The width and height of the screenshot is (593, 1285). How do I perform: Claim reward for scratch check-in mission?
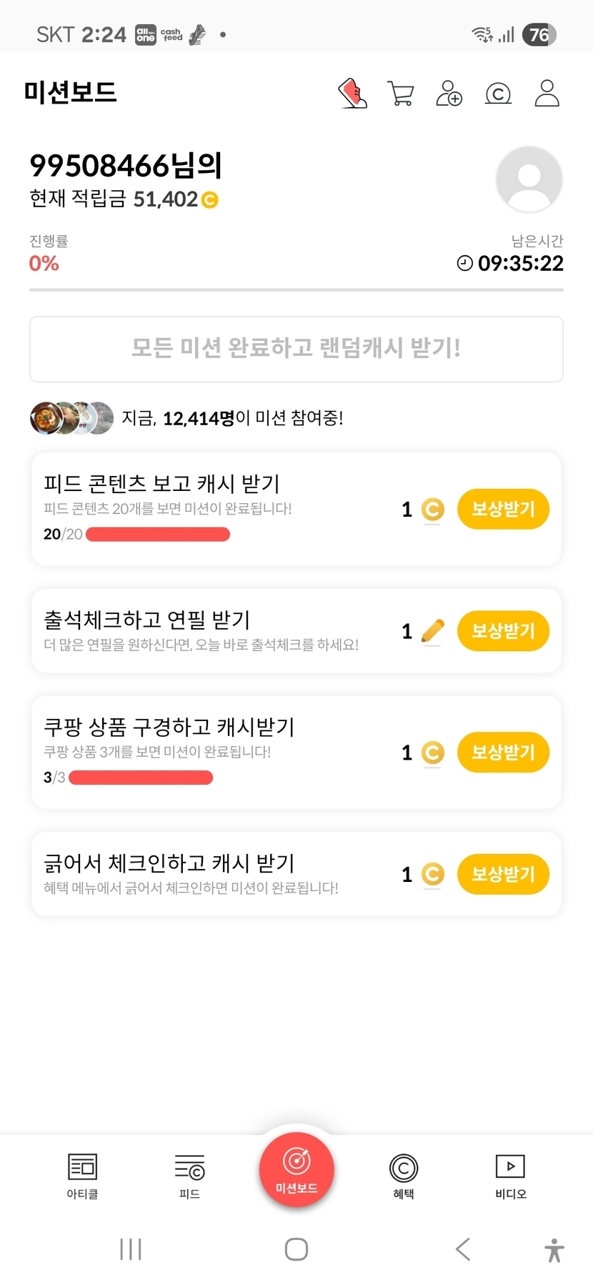pyautogui.click(x=503, y=874)
